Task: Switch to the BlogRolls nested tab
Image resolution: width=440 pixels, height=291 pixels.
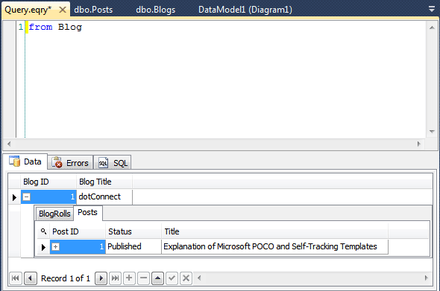Action: point(54,214)
